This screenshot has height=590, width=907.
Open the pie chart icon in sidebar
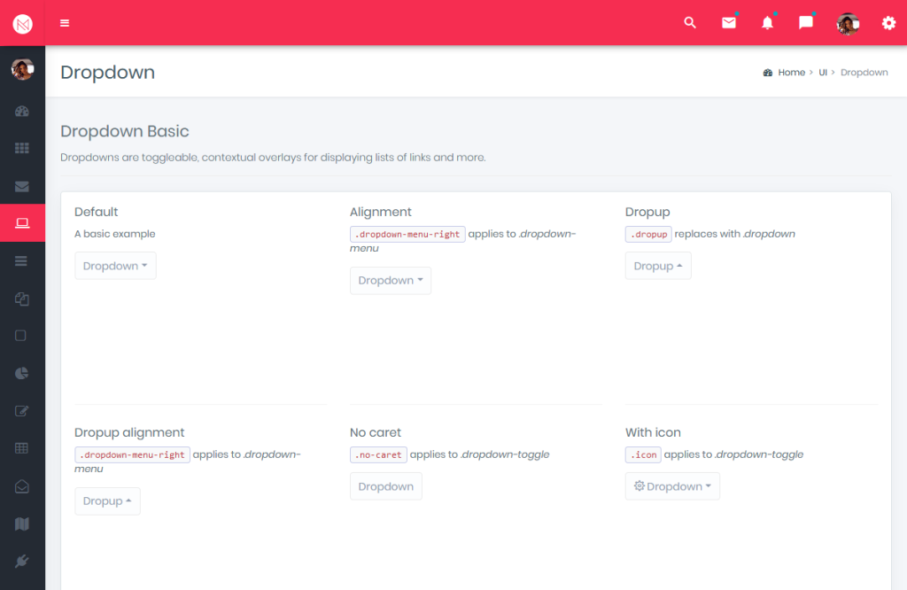pyautogui.click(x=21, y=373)
